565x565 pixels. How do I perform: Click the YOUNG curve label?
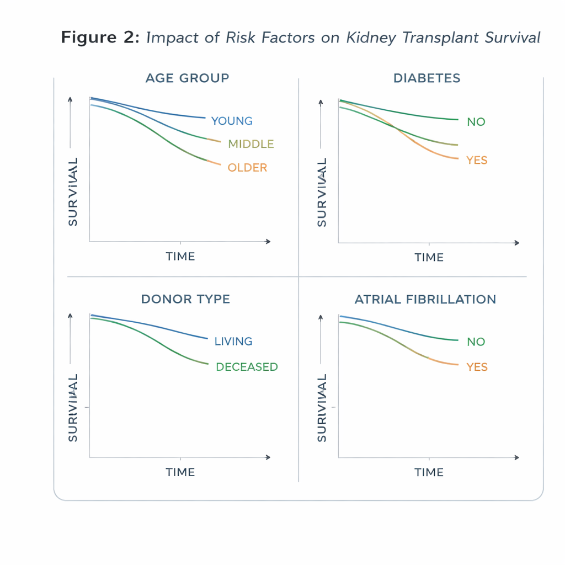pyautogui.click(x=232, y=121)
